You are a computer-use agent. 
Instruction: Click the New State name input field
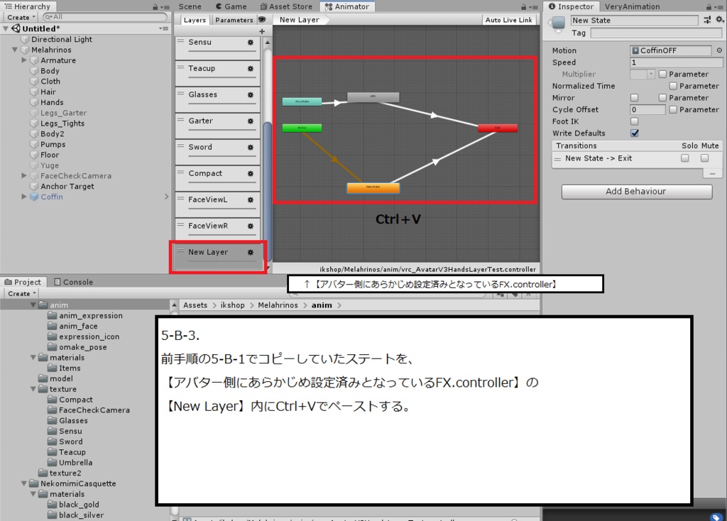634,20
